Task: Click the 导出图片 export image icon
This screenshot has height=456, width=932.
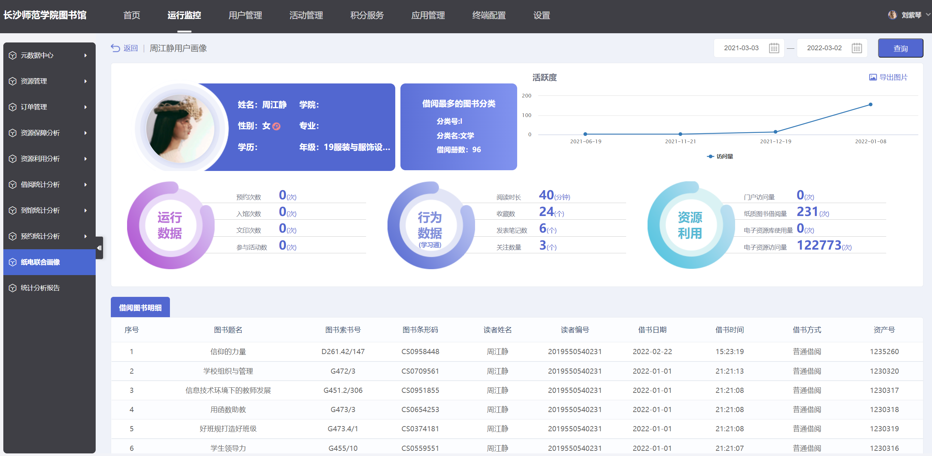Action: tap(873, 77)
